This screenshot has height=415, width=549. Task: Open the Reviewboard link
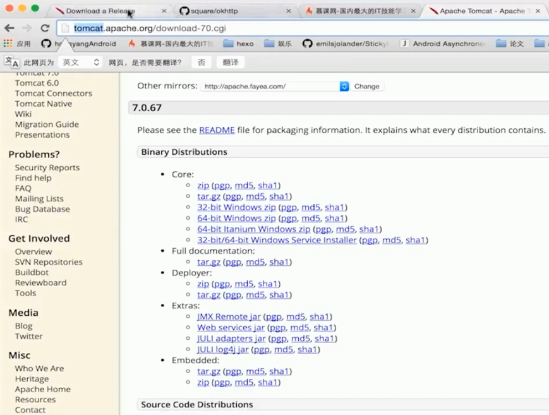point(40,282)
